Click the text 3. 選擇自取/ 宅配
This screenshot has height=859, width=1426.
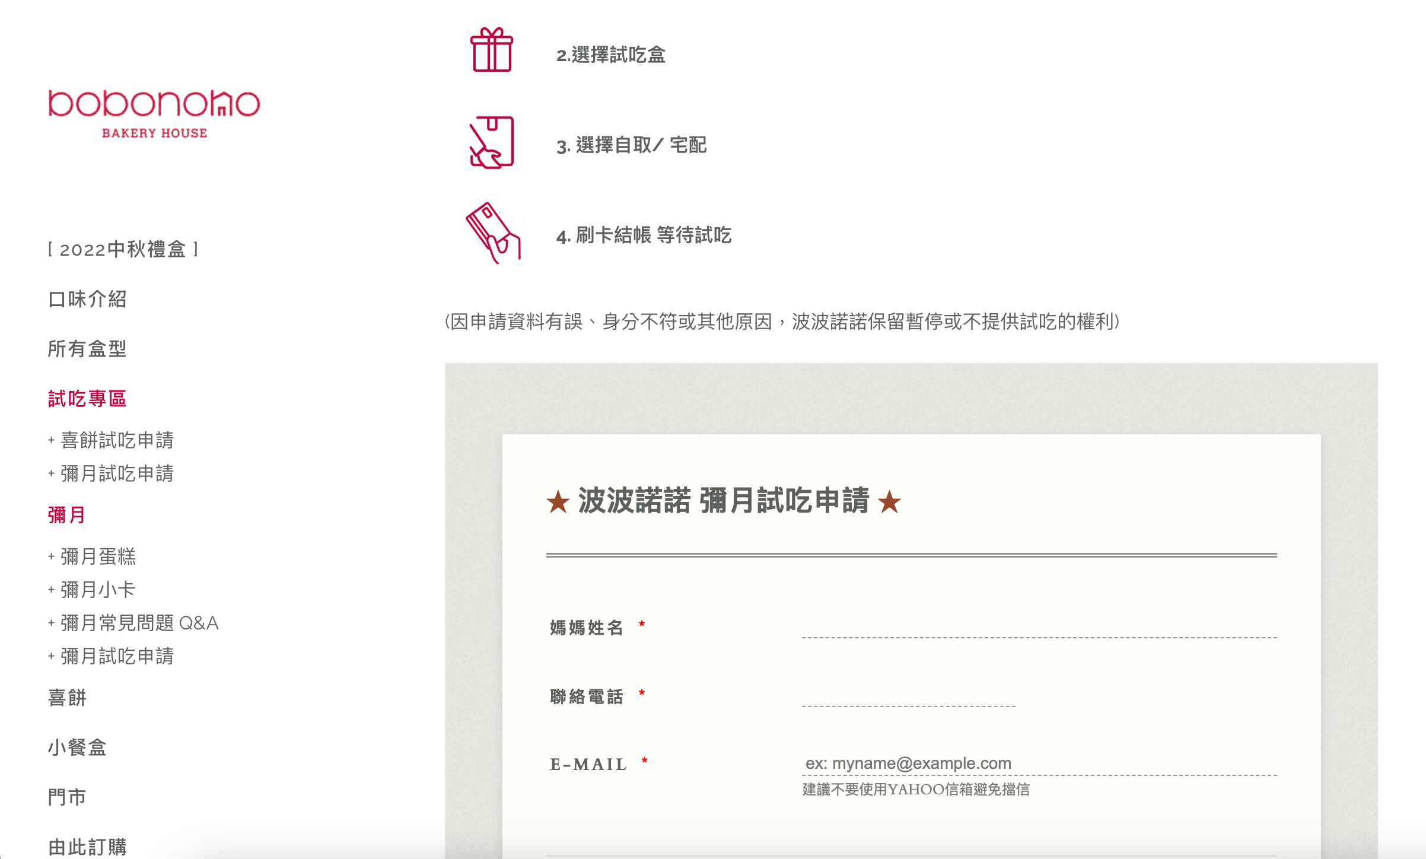[x=631, y=145]
